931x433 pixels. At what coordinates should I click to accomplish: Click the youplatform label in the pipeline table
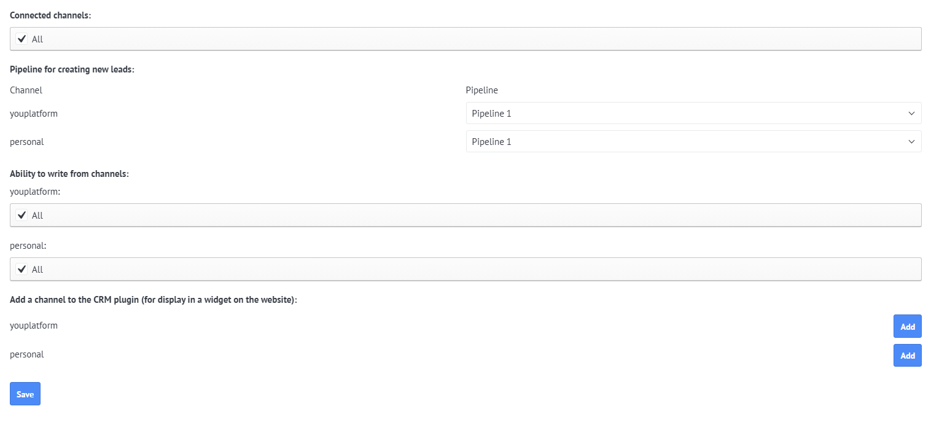coord(34,114)
